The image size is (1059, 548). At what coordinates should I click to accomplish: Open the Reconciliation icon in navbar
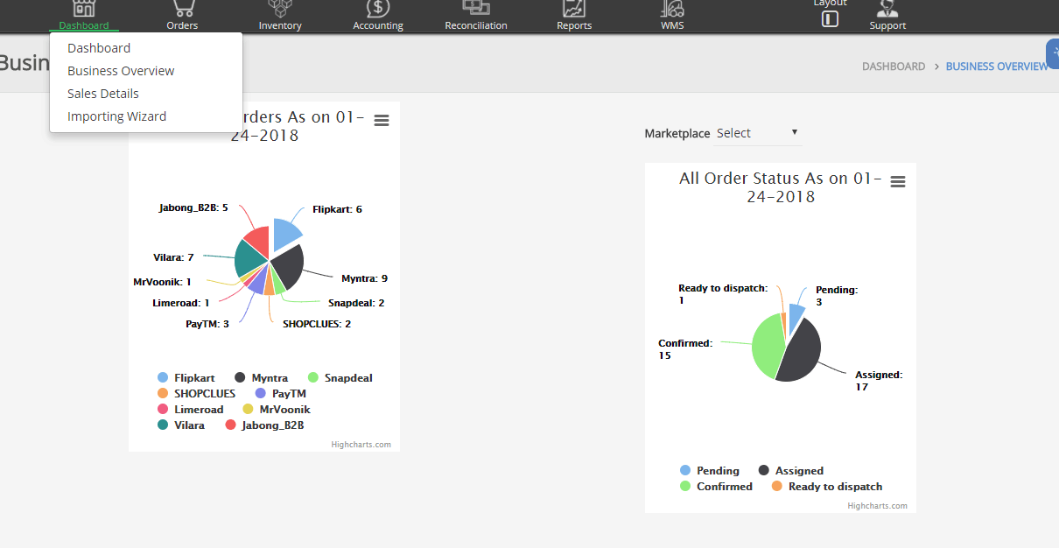click(x=476, y=8)
